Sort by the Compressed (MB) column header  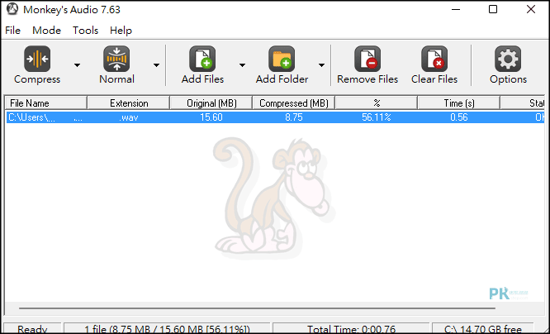click(x=294, y=103)
